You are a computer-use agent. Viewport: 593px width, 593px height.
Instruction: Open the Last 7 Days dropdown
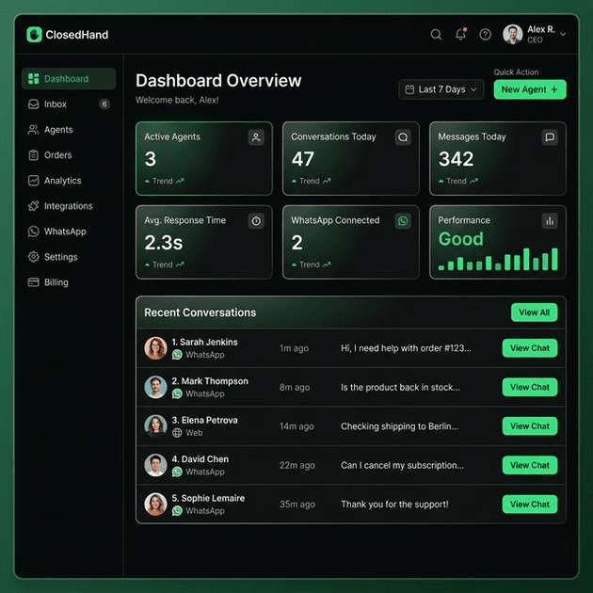[441, 89]
